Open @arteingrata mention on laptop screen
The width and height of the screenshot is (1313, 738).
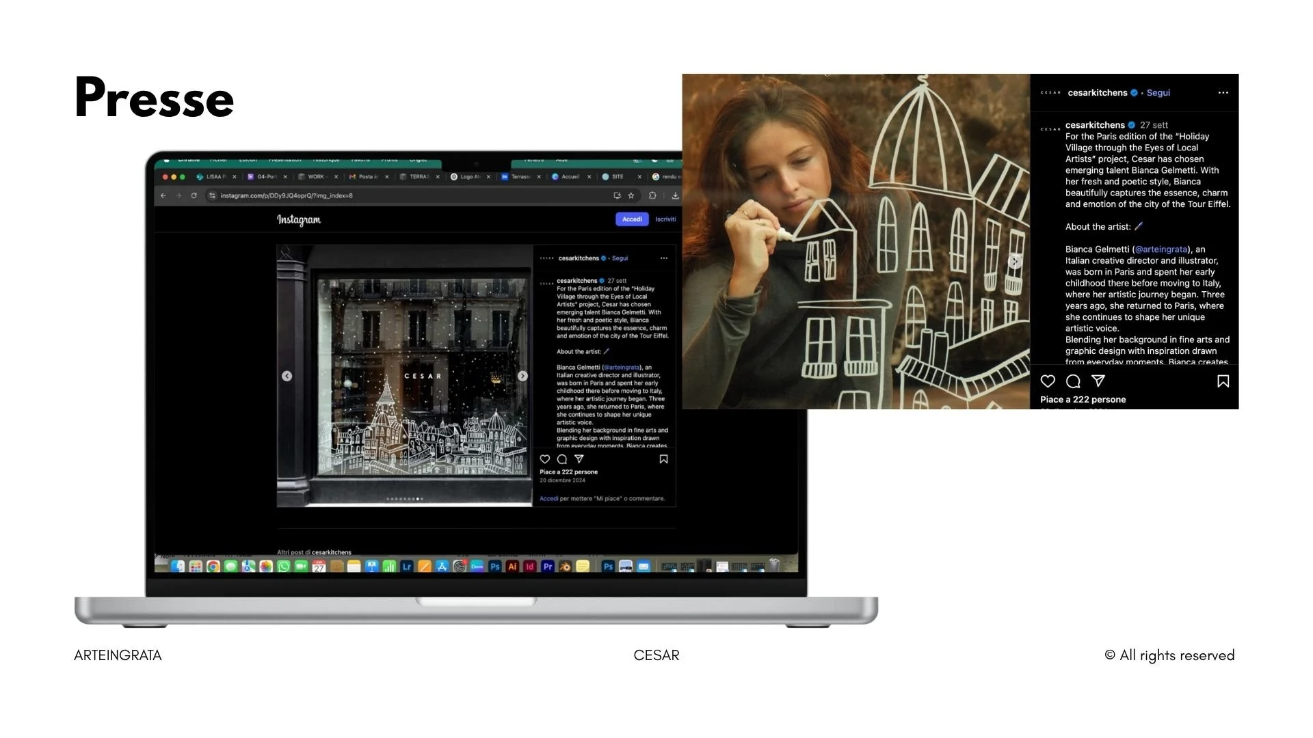[622, 368]
